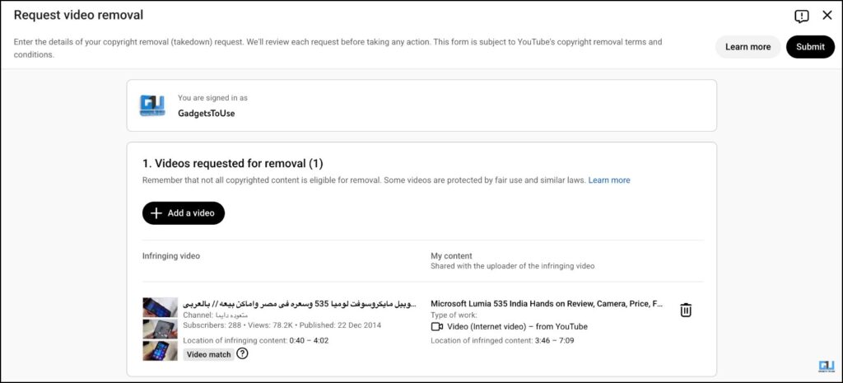The height and width of the screenshot is (383, 843).
Task: Open the middle infringing video thumbnail
Action: [160, 329]
